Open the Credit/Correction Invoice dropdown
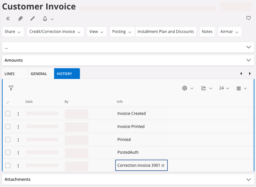Viewport: 256px width, 187px height. [x=55, y=32]
